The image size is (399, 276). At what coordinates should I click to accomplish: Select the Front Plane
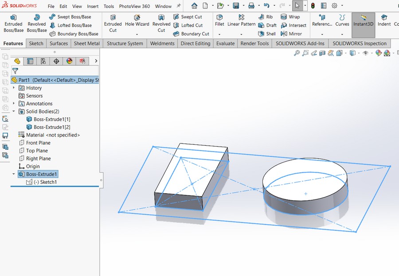point(35,143)
